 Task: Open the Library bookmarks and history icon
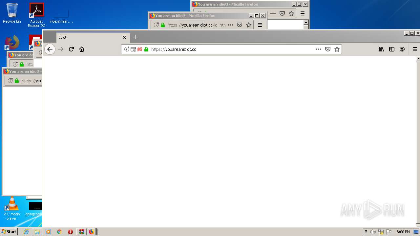tap(381, 49)
